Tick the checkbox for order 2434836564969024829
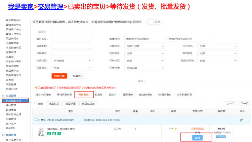Image resolution: width=252 pixels, height=142 pixels. coord(36,120)
